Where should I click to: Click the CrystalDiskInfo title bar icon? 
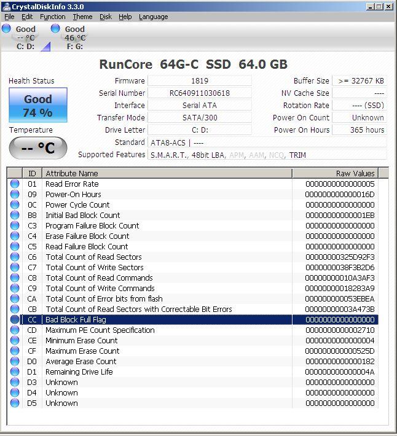pyautogui.click(x=6, y=6)
